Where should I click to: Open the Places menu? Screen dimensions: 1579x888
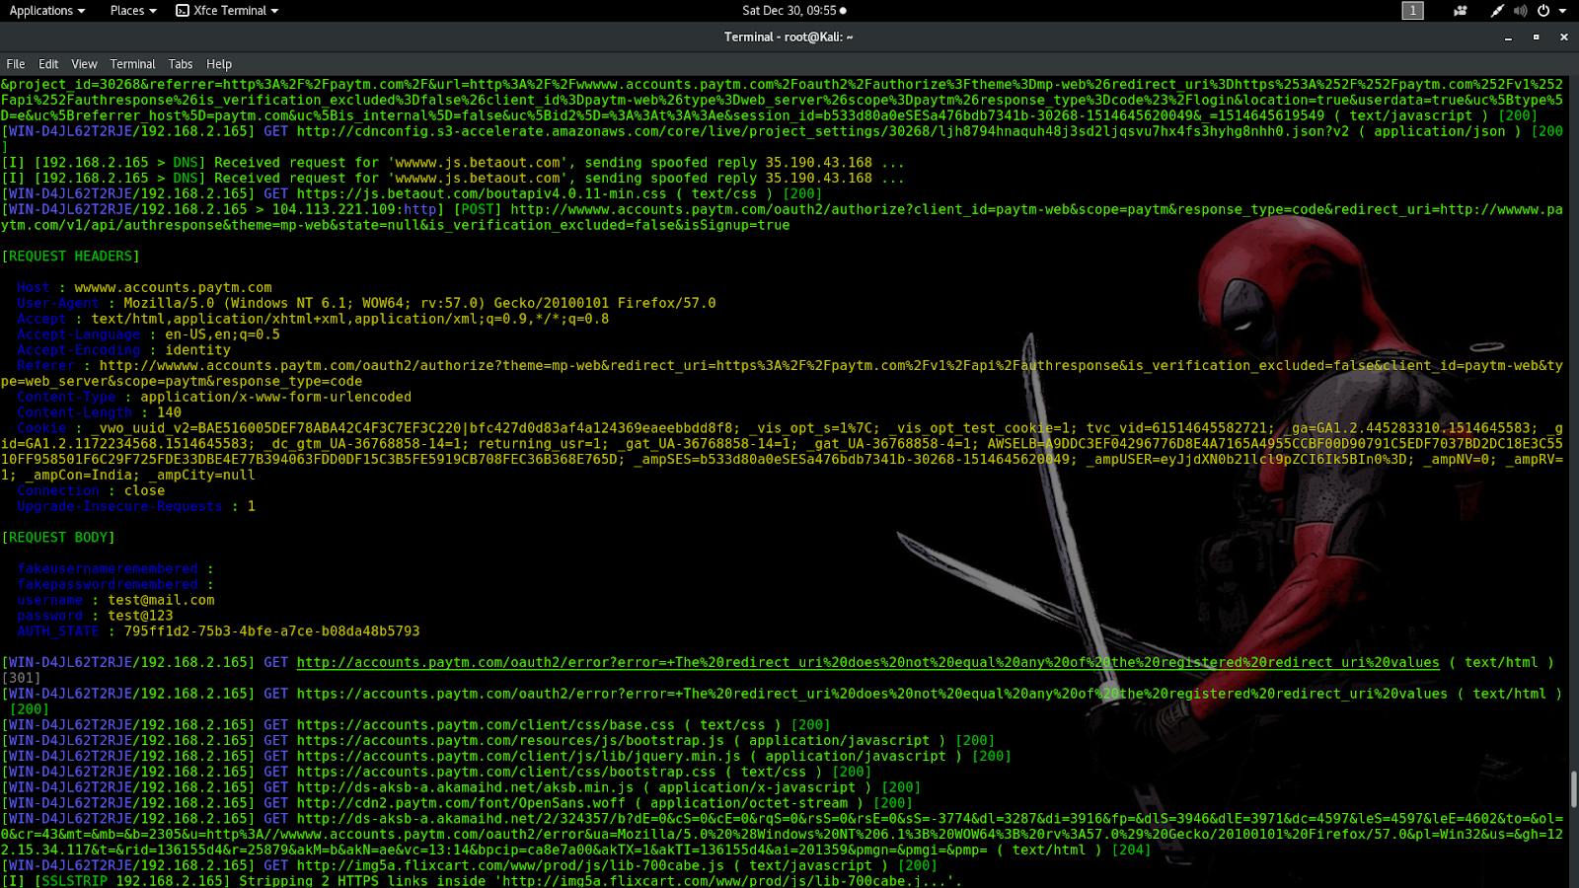133,11
